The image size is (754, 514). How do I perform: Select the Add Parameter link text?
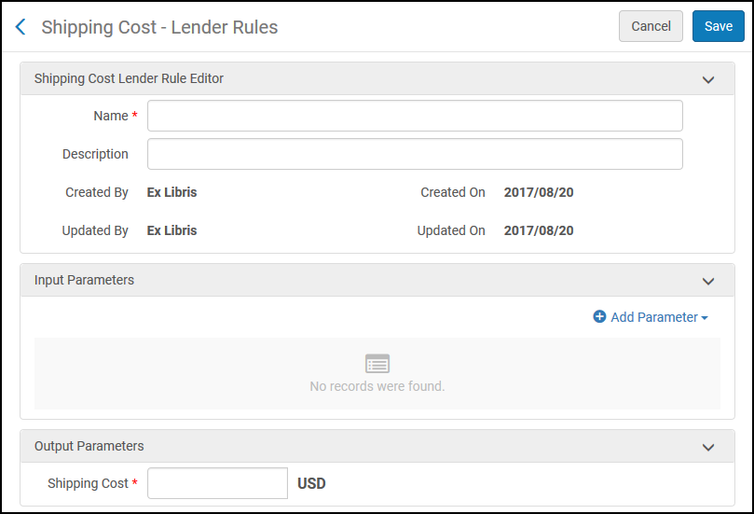click(x=653, y=317)
